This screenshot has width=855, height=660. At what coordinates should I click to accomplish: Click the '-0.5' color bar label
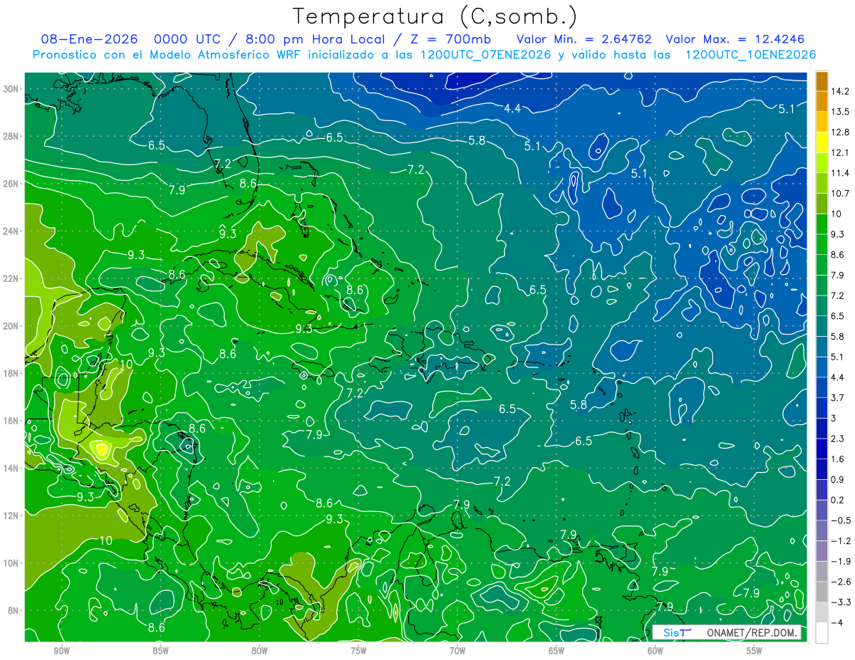pos(840,520)
